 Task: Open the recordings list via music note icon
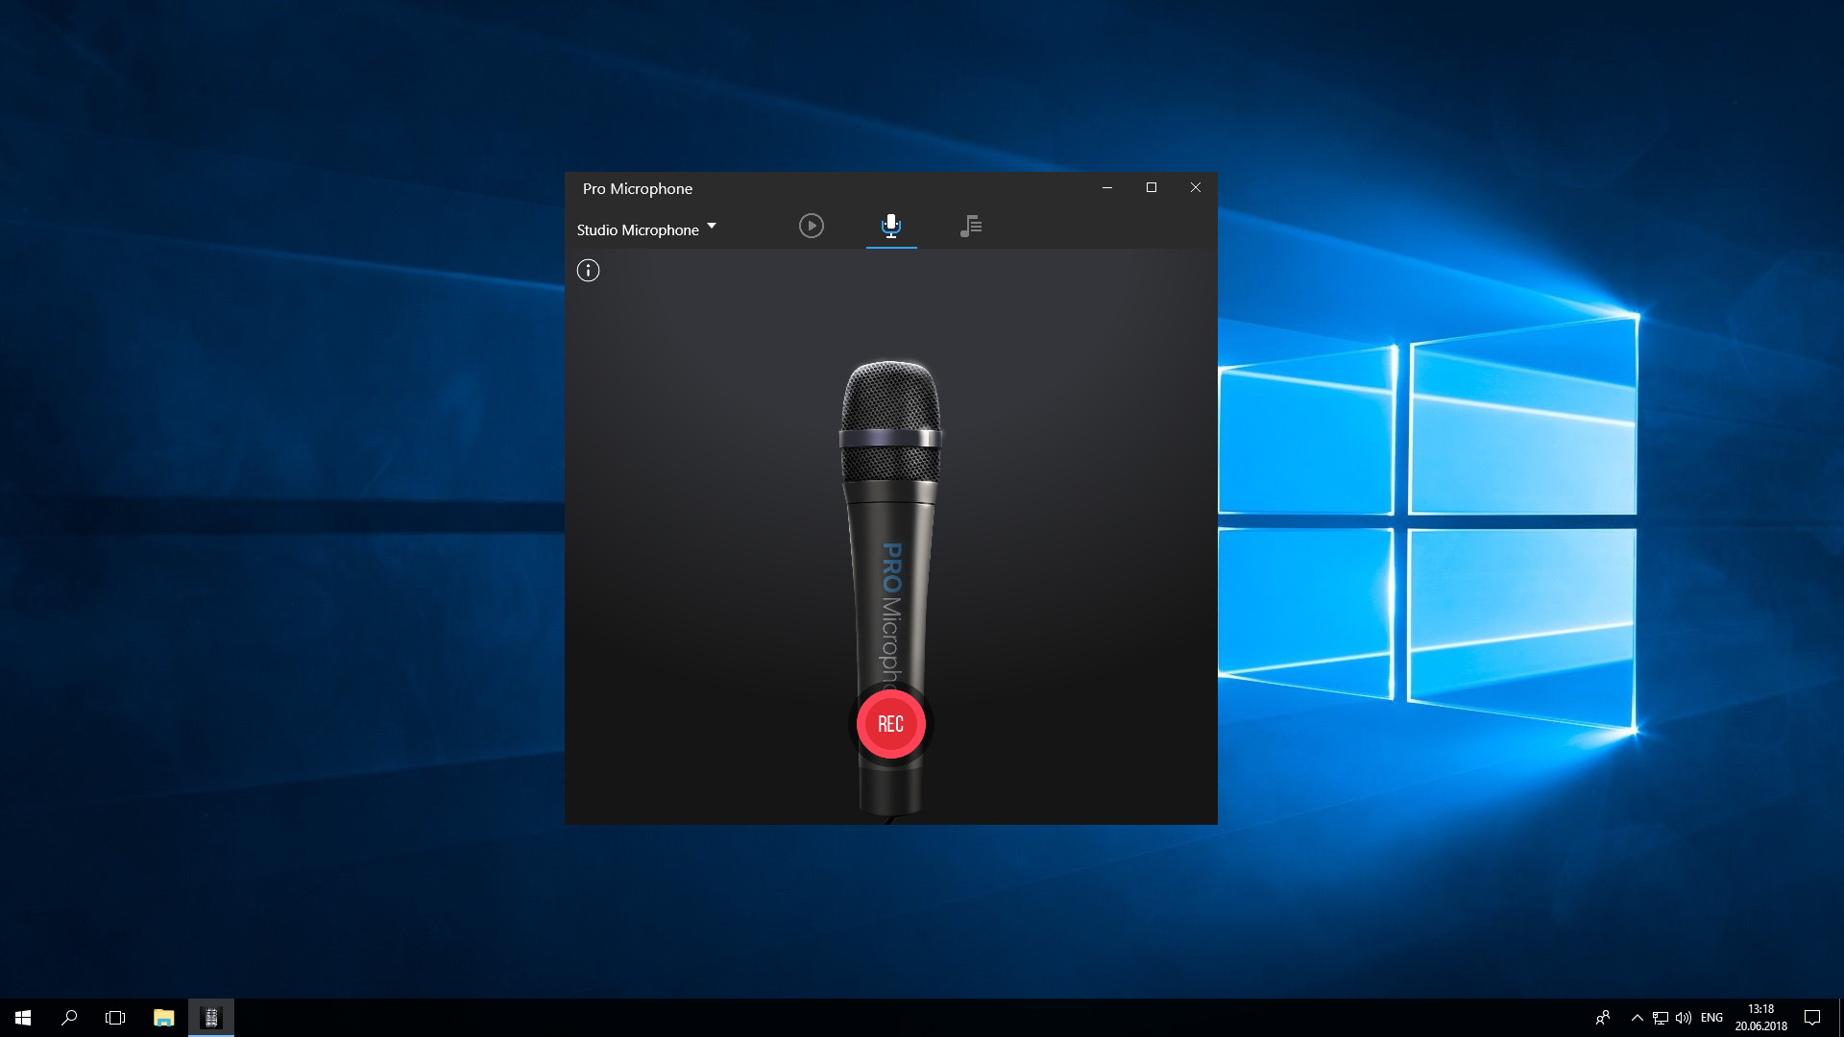point(970,226)
